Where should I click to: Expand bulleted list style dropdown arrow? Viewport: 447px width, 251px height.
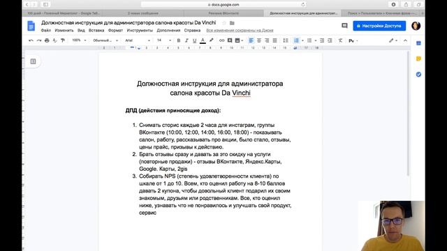coord(316,40)
